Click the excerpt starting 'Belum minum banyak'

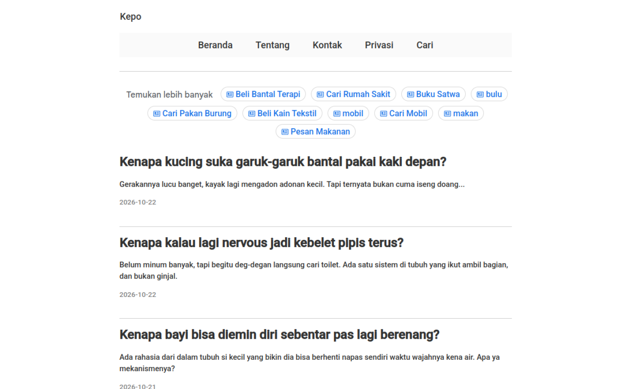314,270
